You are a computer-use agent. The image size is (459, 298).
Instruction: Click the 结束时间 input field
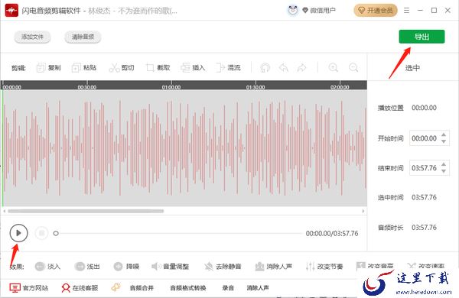click(x=429, y=168)
